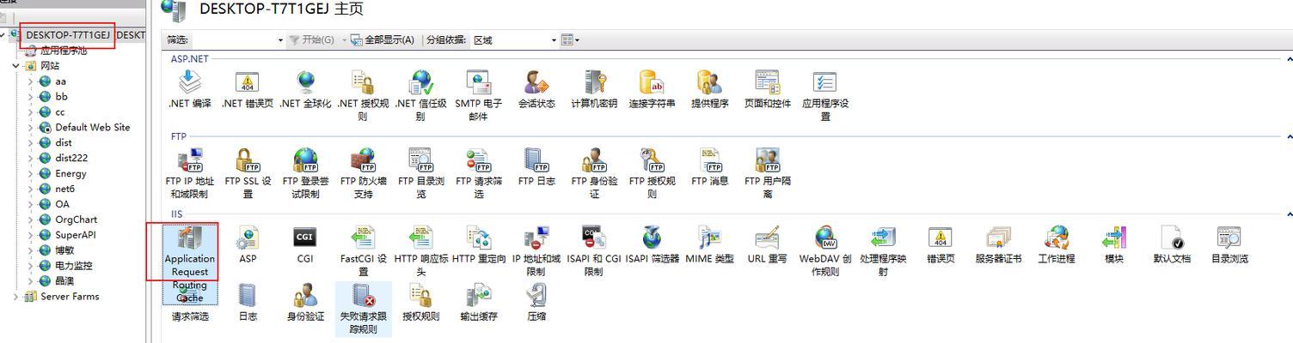Open the .NET 全球化 feature
This screenshot has height=343, width=1293.
305,90
